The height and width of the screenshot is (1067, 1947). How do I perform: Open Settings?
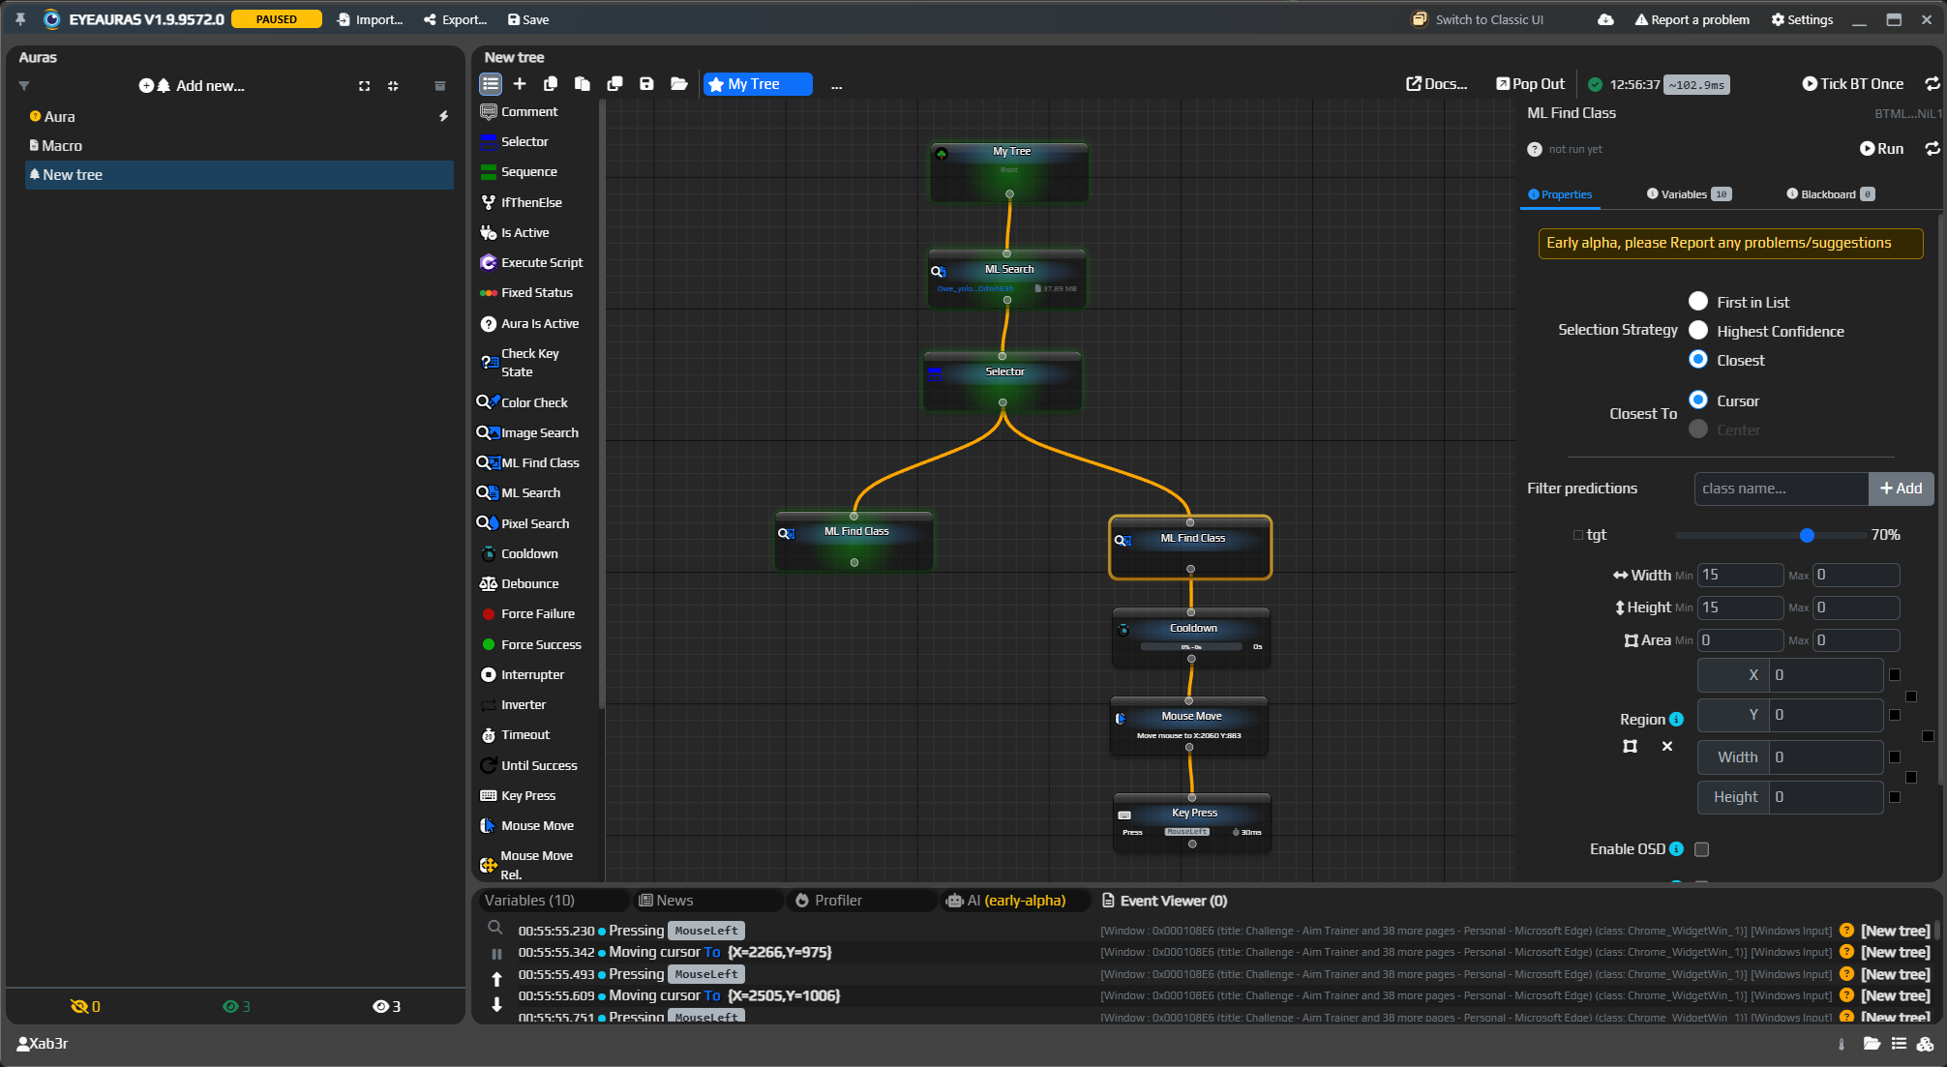click(x=1802, y=19)
